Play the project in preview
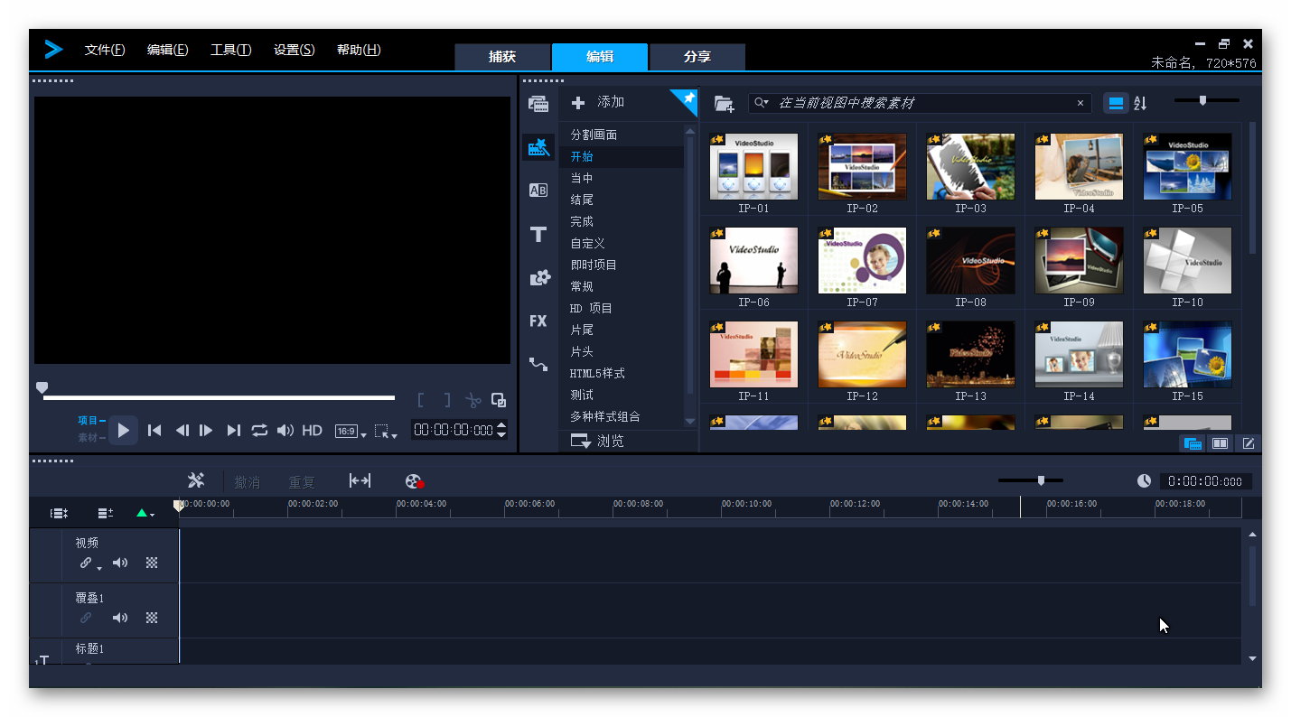1291x717 pixels. pos(124,431)
